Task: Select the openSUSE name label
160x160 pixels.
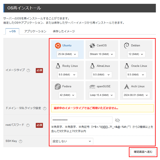Action: pyautogui.click(x=104, y=86)
